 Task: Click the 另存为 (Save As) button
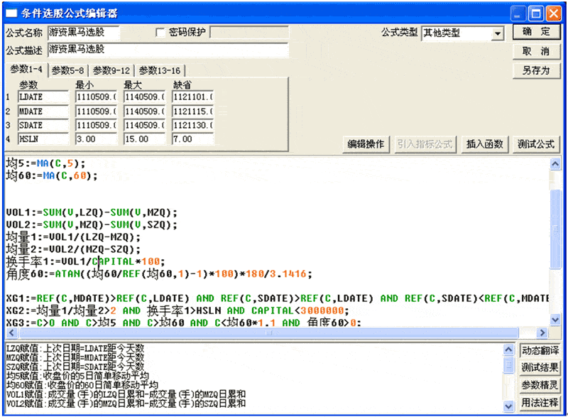click(537, 69)
